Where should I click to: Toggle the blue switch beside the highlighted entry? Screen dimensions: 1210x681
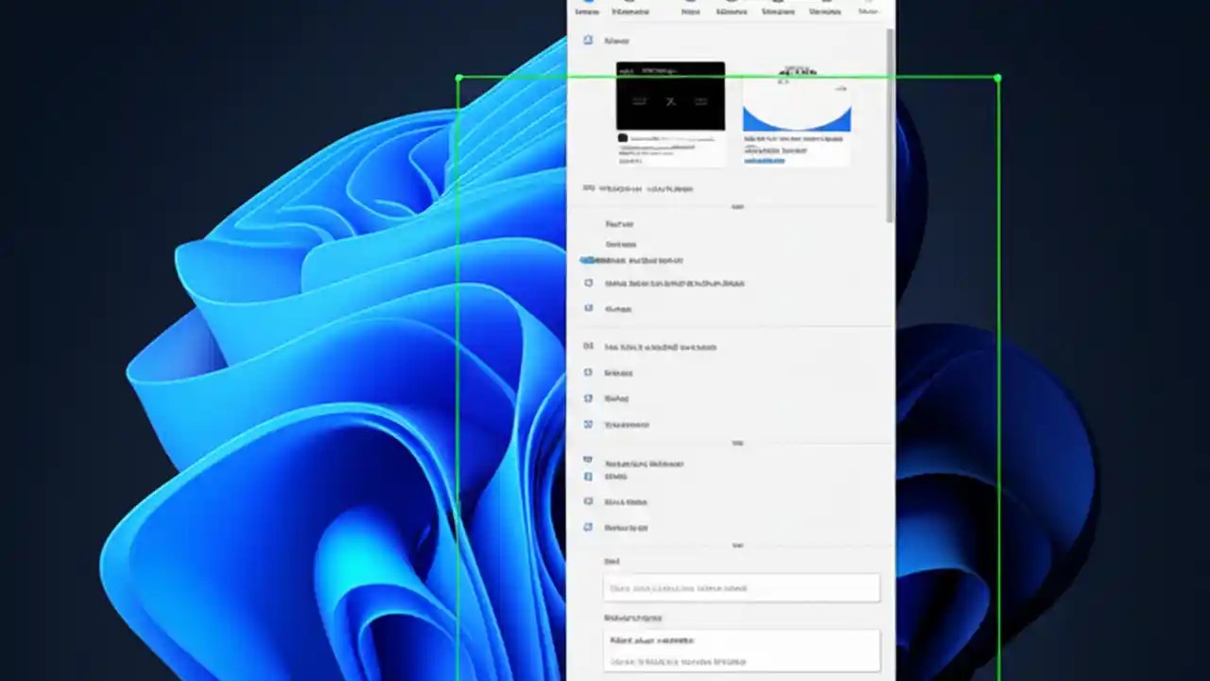click(587, 260)
